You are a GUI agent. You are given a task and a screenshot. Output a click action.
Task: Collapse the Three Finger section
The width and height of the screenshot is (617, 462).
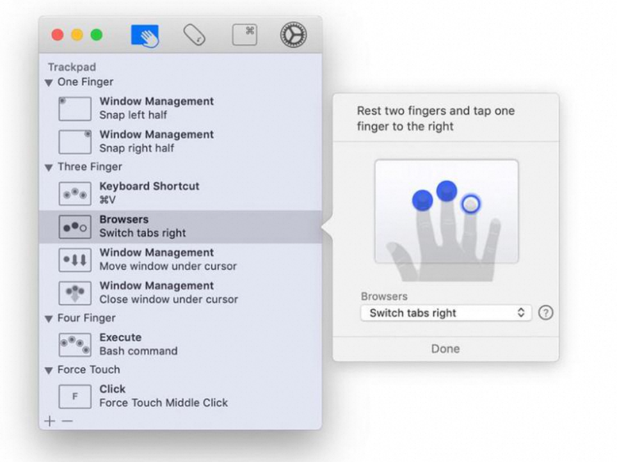pos(49,168)
